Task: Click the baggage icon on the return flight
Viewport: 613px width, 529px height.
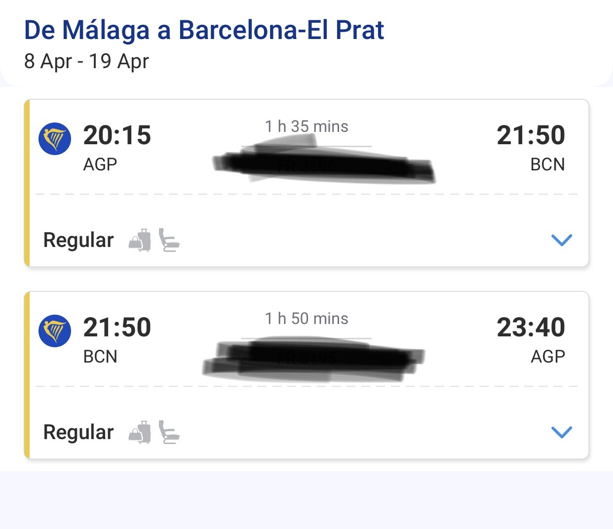Action: point(141,433)
